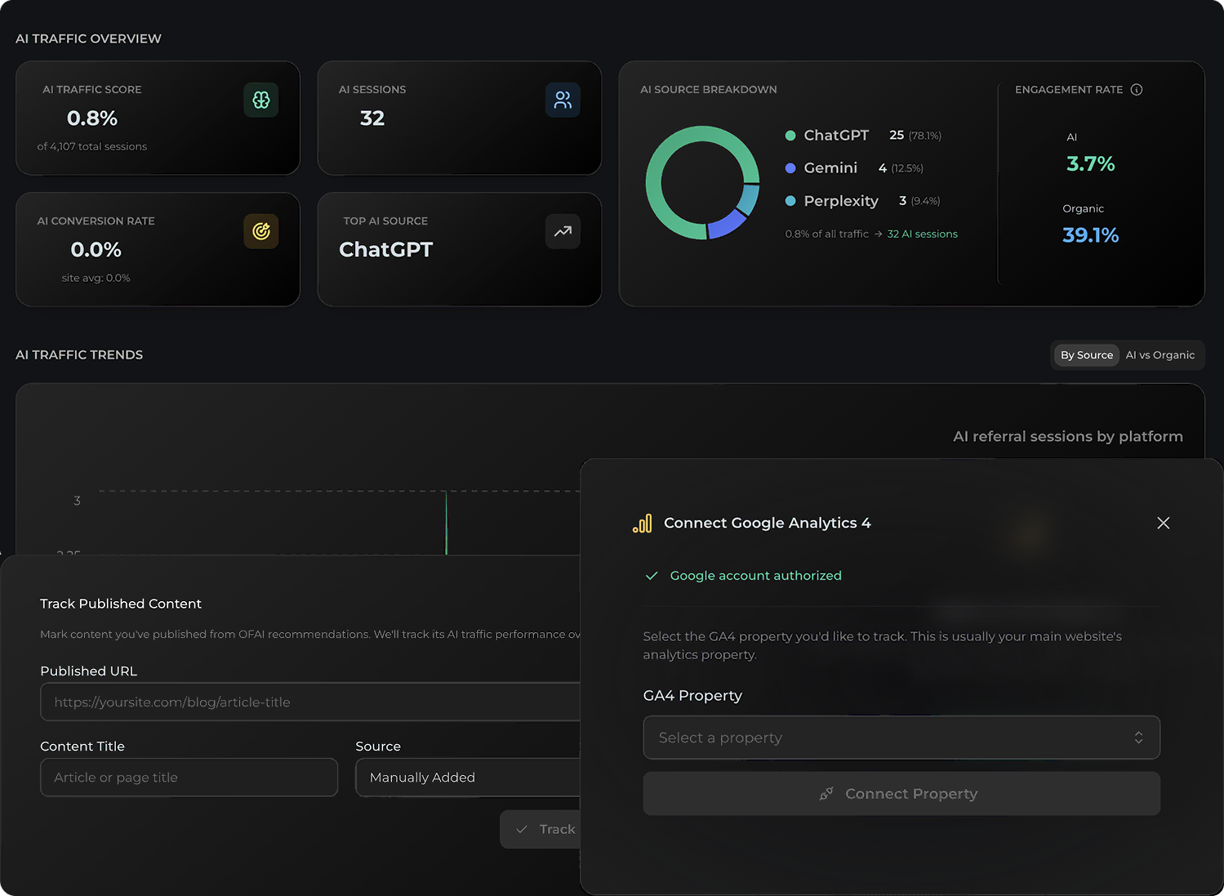The height and width of the screenshot is (896, 1224).
Task: Click the Engagement Rate info icon
Action: (1137, 90)
